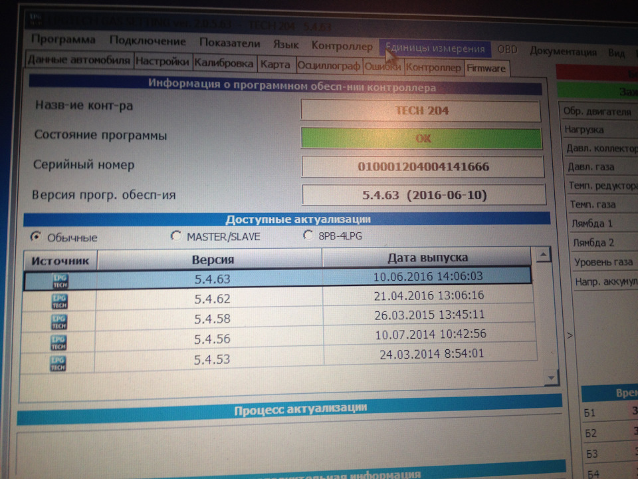Click serial number field 010001204004141666
This screenshot has height=479, width=638.
tap(423, 166)
